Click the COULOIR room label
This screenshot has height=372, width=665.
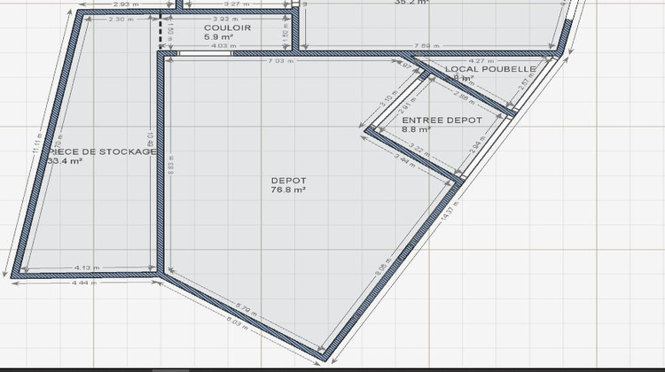(x=227, y=28)
